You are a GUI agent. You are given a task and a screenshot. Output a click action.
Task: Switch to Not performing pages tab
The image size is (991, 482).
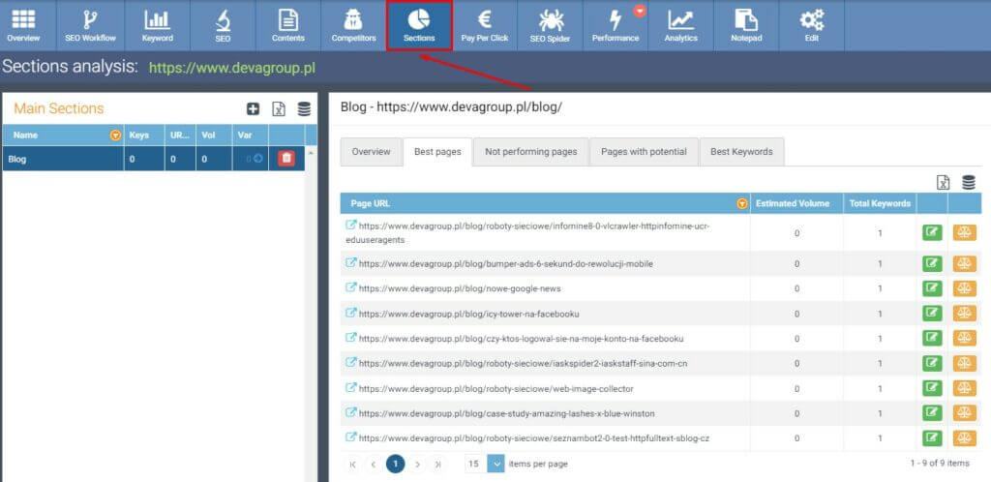pyautogui.click(x=530, y=152)
